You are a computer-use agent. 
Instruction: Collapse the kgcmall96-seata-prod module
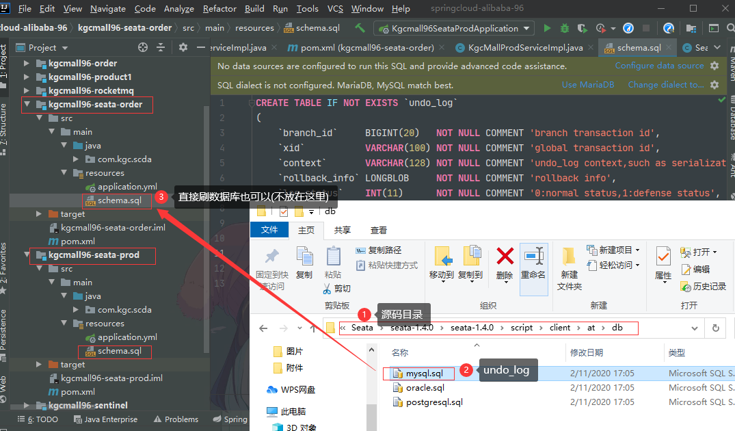[27, 254]
